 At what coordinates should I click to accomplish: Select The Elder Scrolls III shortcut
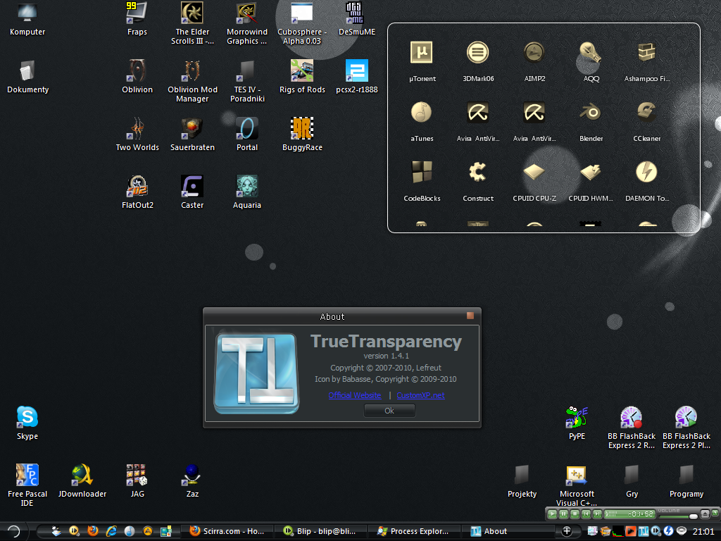[x=192, y=23]
